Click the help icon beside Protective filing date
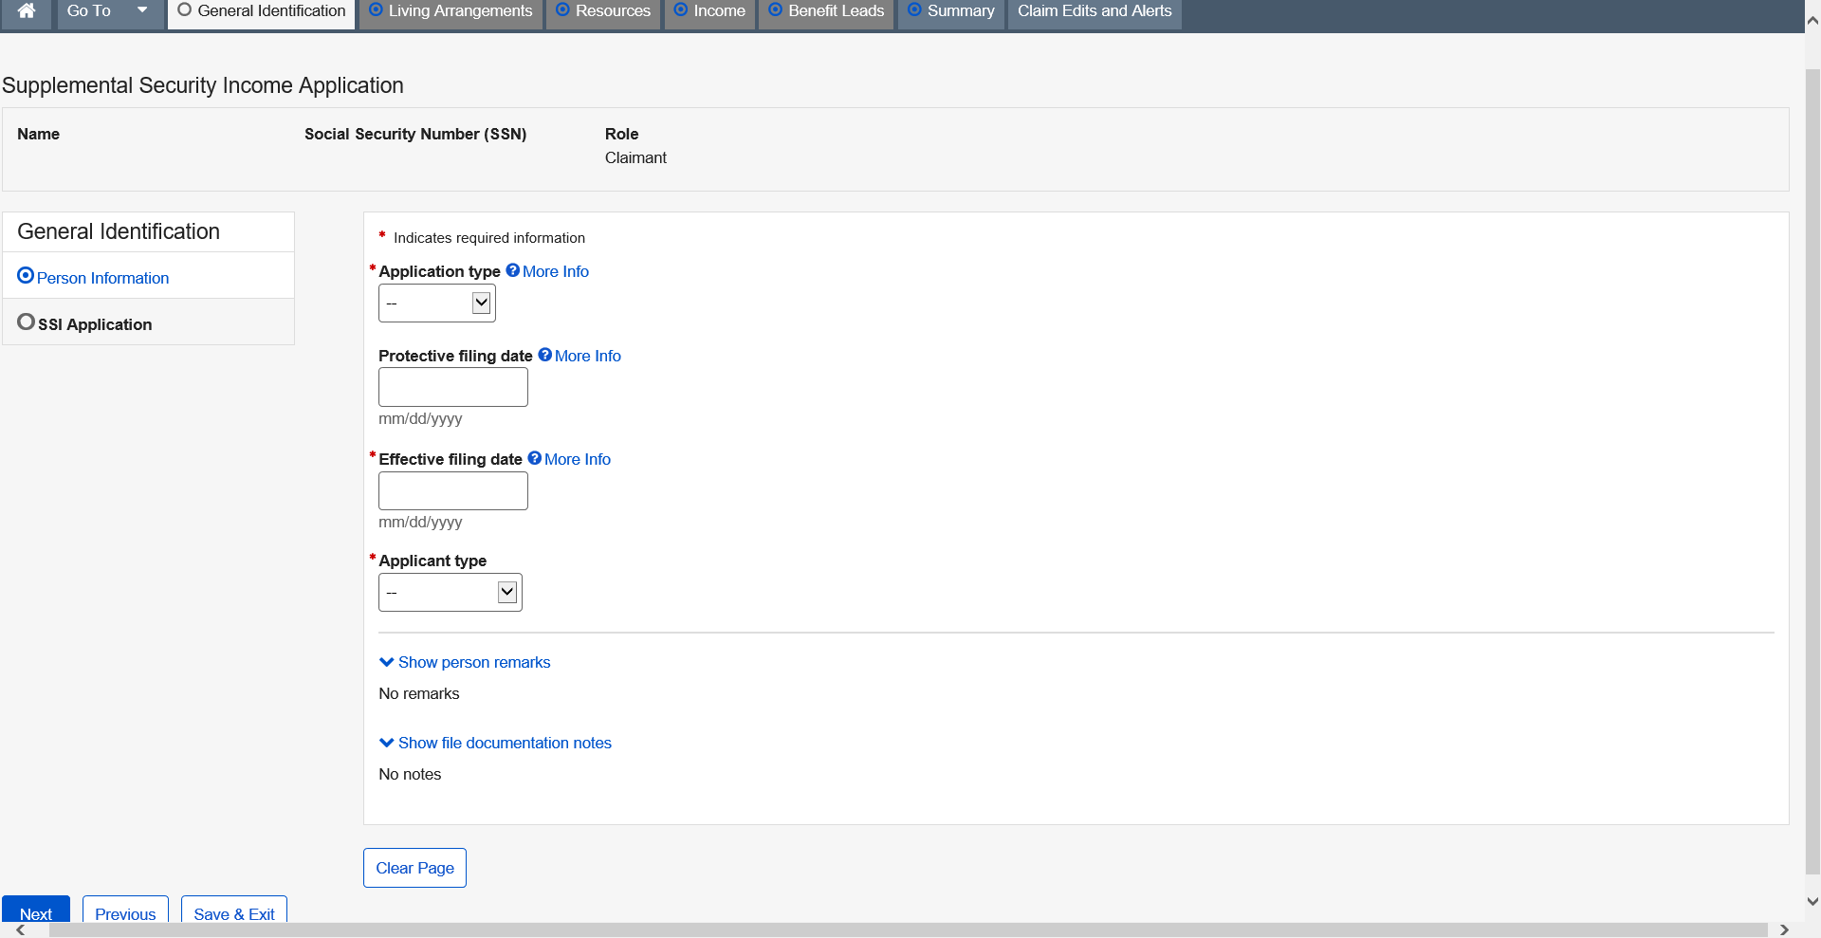The width and height of the screenshot is (1821, 938). pos(545,355)
